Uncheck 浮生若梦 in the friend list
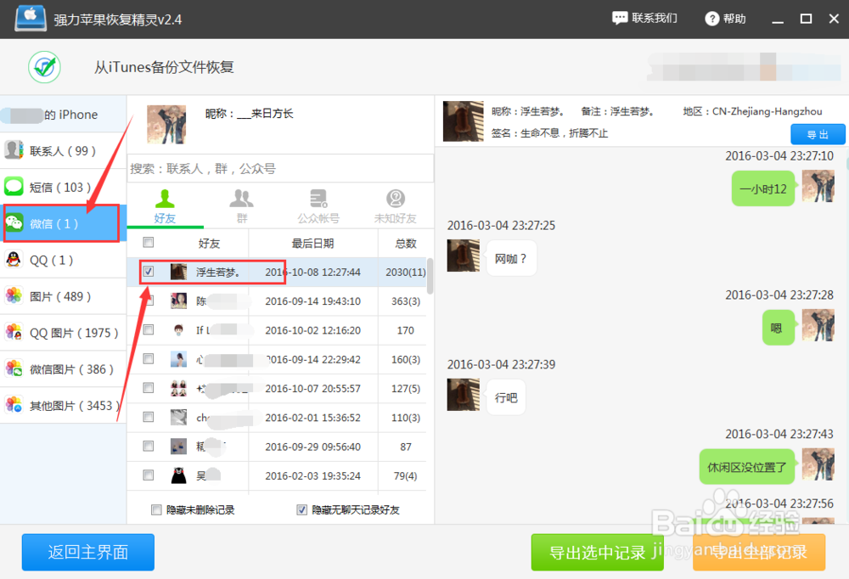849x579 pixels. 149,272
